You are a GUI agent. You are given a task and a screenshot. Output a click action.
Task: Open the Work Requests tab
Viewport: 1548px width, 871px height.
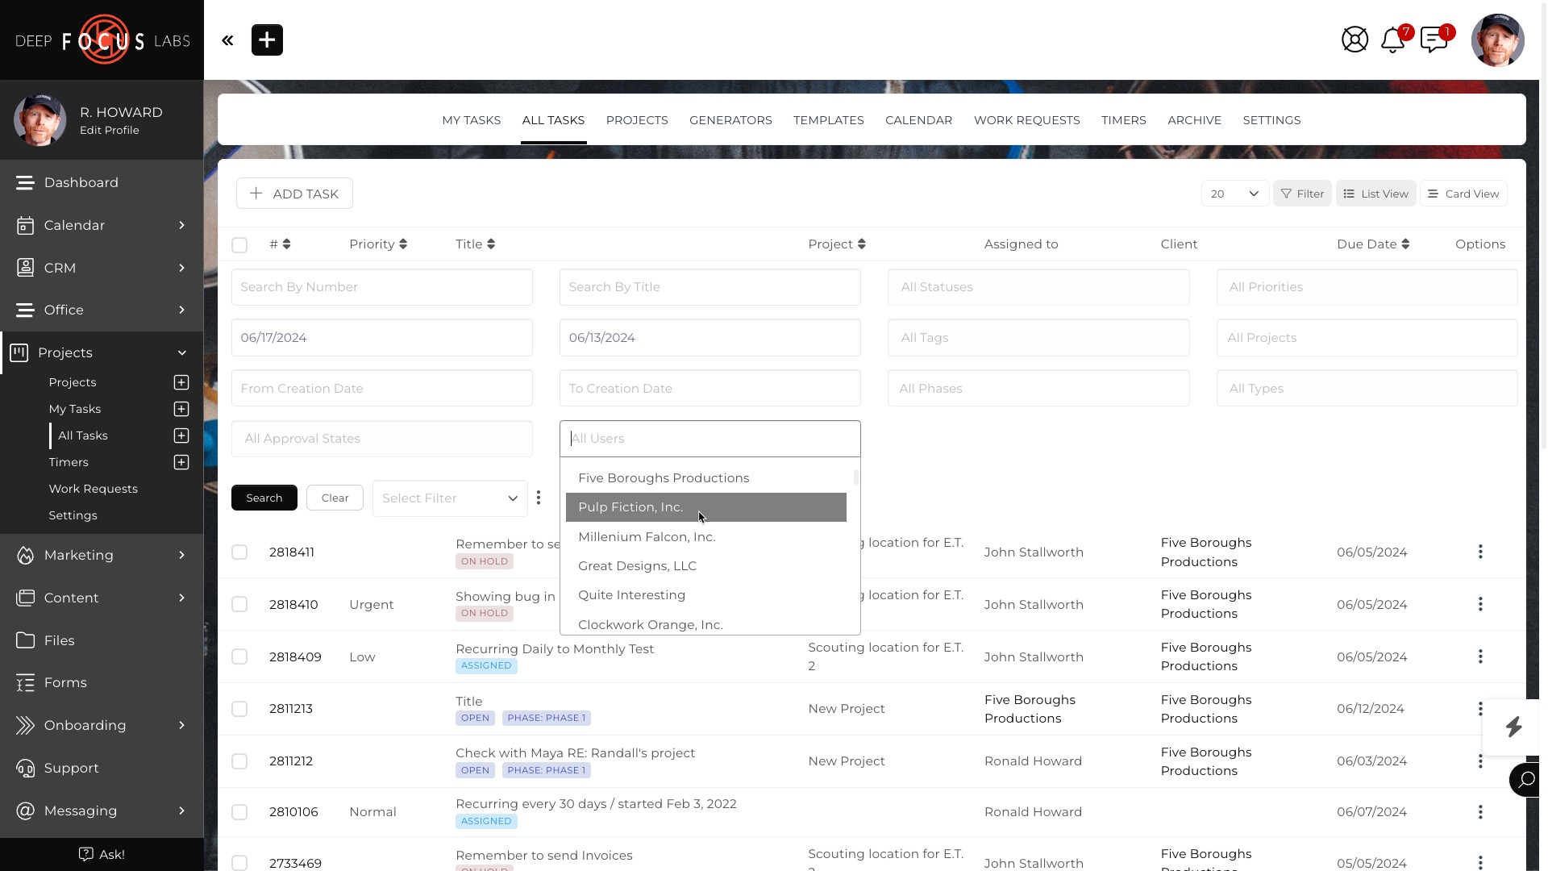click(1026, 120)
